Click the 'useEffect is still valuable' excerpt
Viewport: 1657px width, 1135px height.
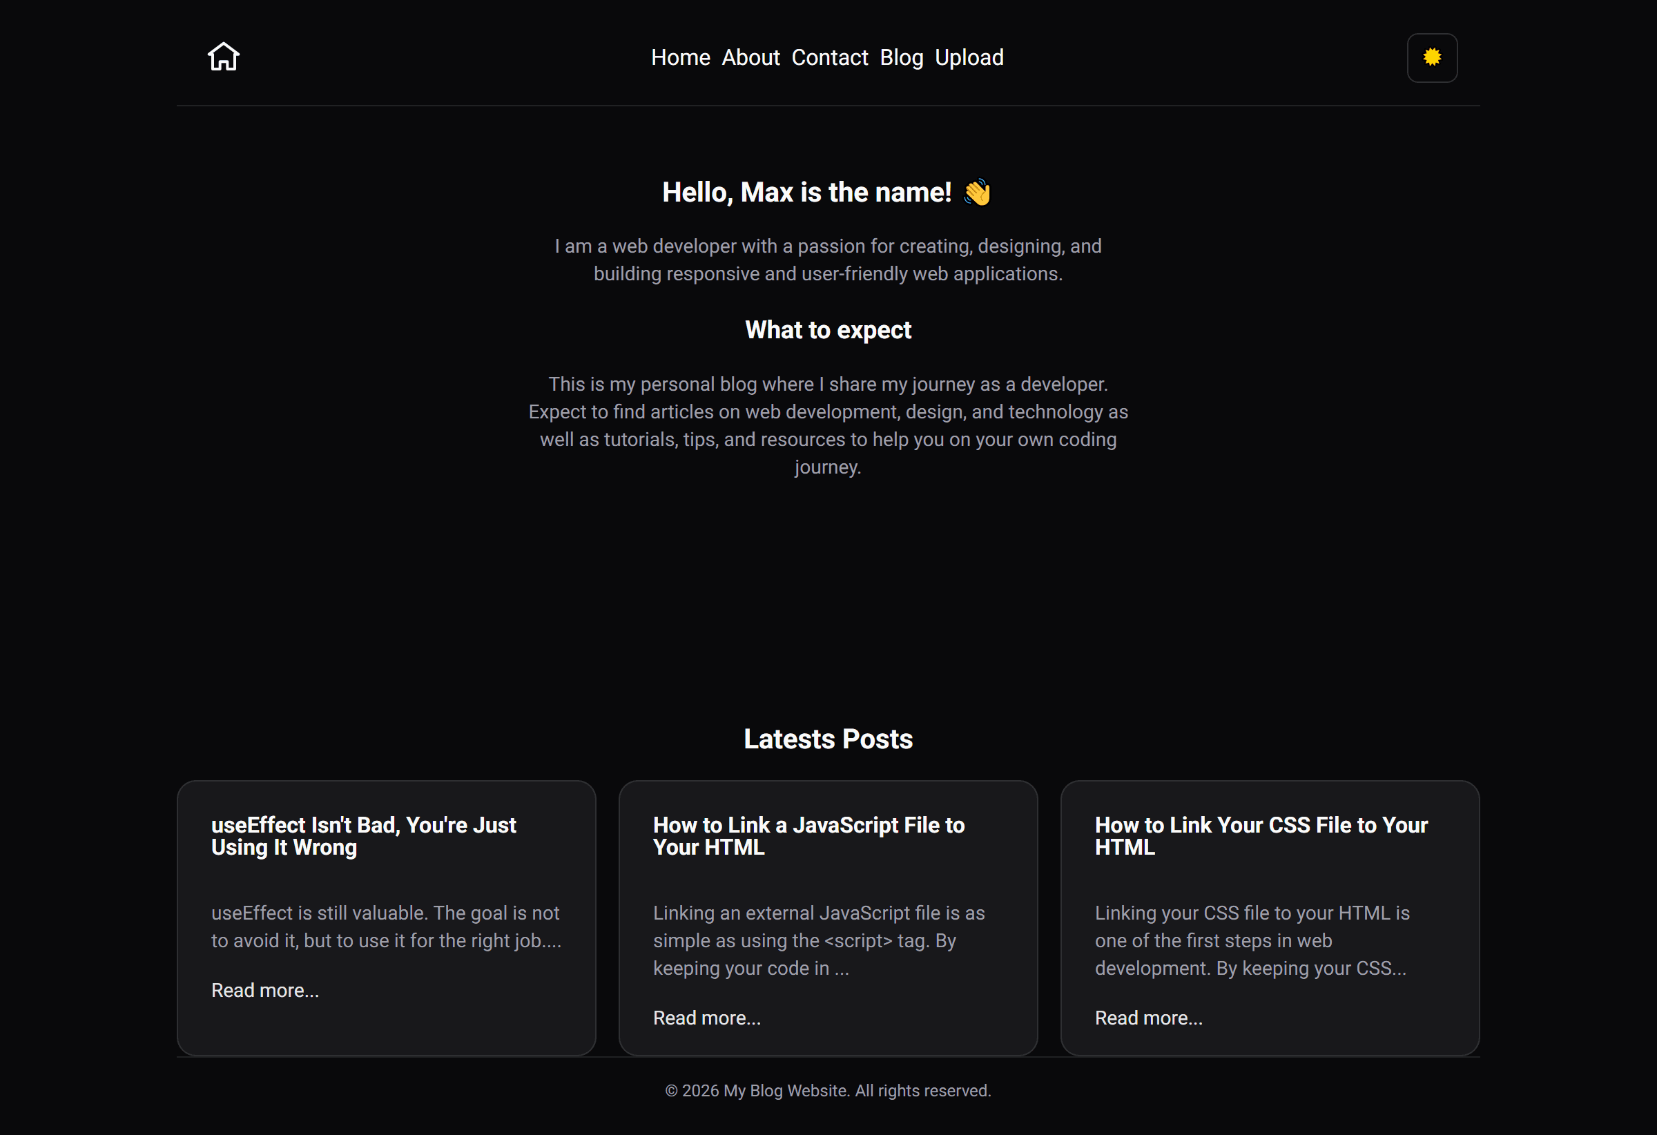click(x=387, y=927)
